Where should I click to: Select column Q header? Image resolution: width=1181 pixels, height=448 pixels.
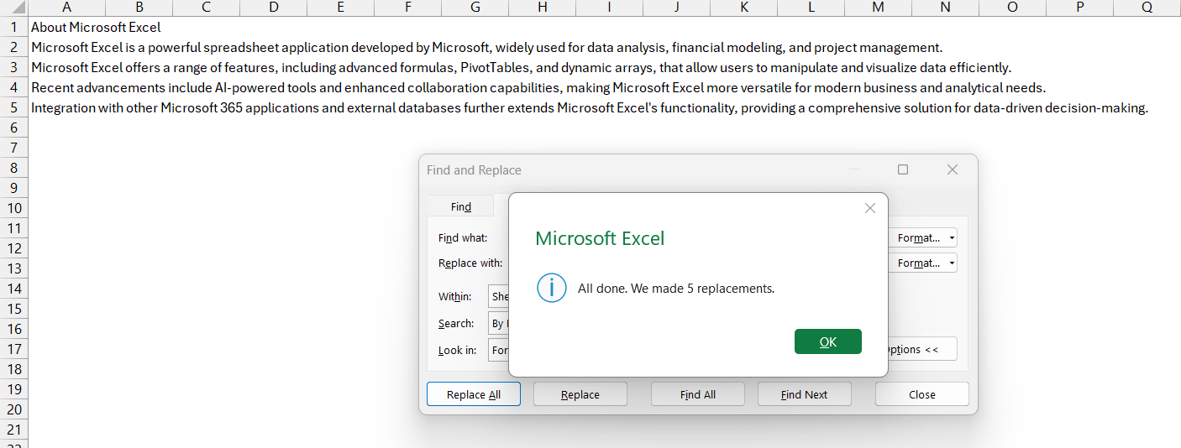click(1147, 8)
